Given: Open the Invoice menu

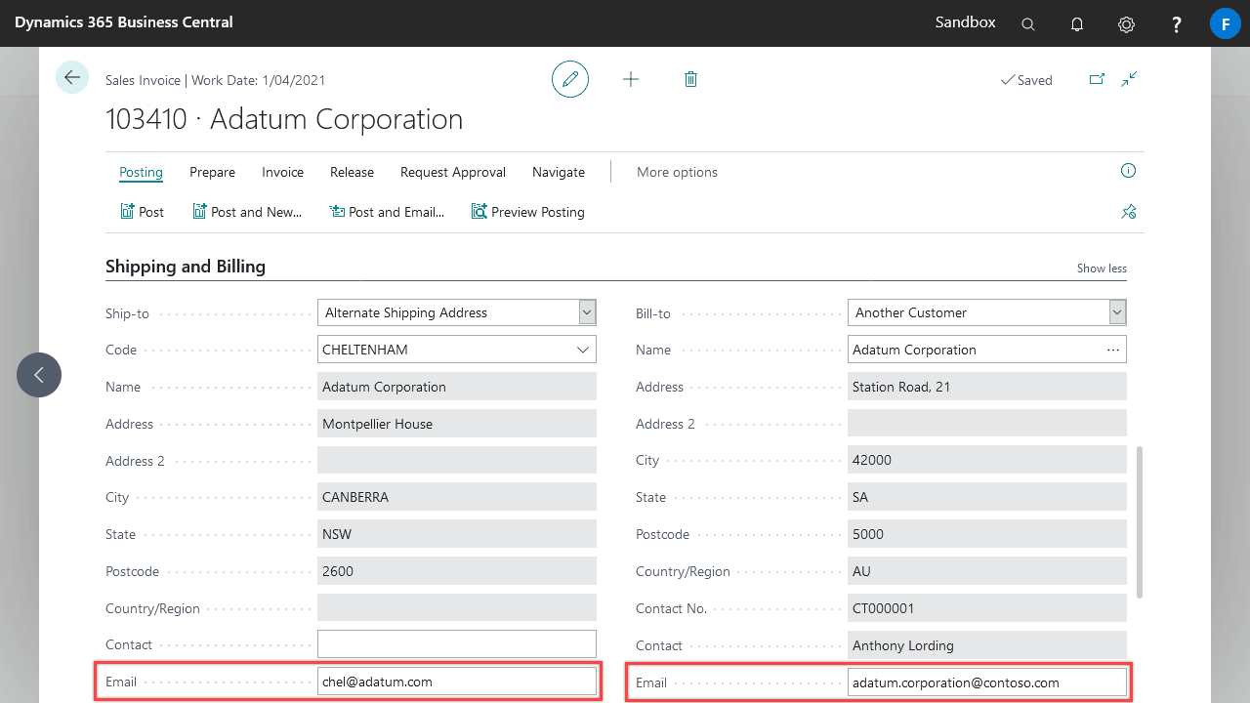Looking at the screenshot, I should coord(282,172).
